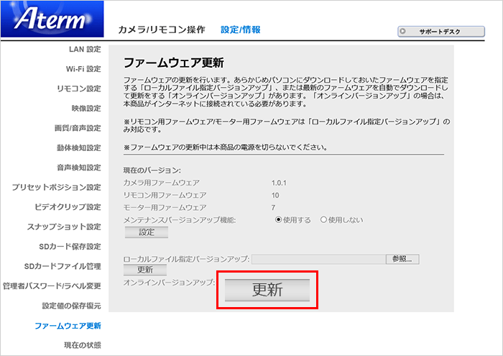Viewport: 503px width, 356px height.
Task: Select 使用しない radio button
Action: 323,219
